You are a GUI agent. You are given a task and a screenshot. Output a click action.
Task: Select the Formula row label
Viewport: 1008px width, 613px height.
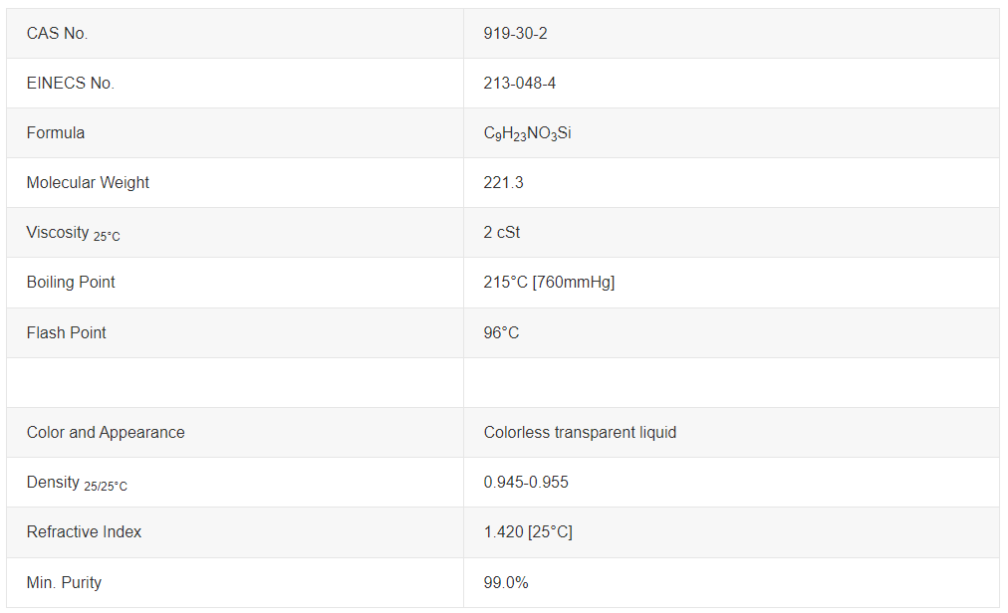click(x=56, y=133)
